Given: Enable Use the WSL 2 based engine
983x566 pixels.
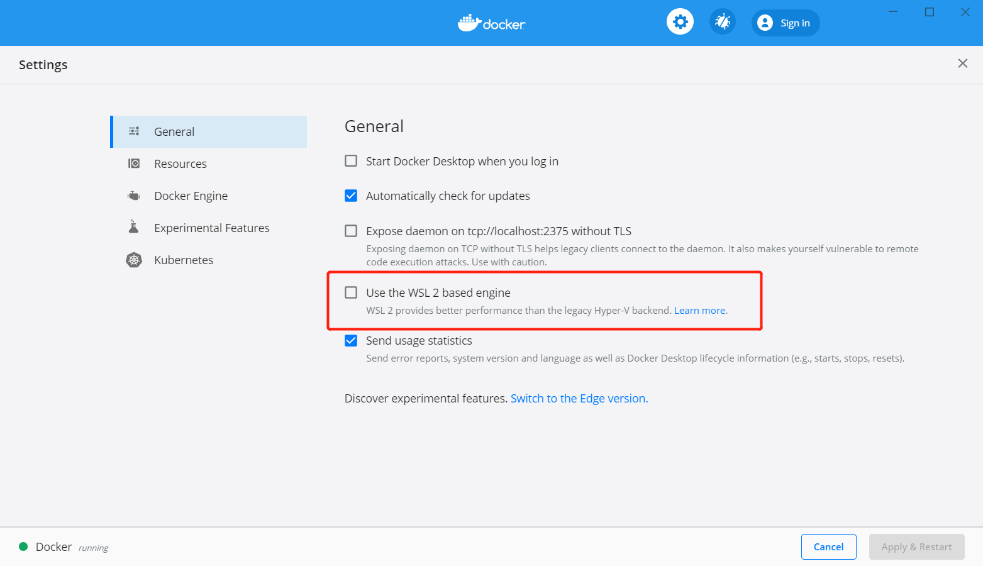Looking at the screenshot, I should (x=351, y=292).
